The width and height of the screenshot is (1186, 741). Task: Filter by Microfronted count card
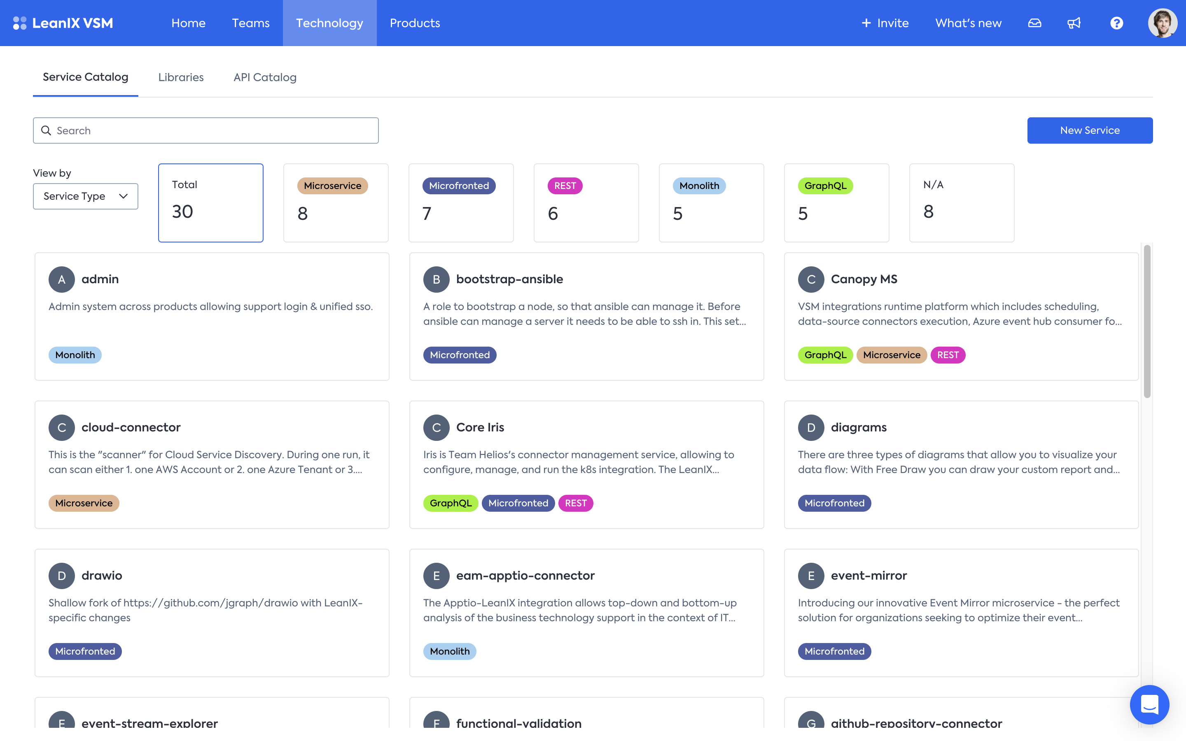(461, 203)
